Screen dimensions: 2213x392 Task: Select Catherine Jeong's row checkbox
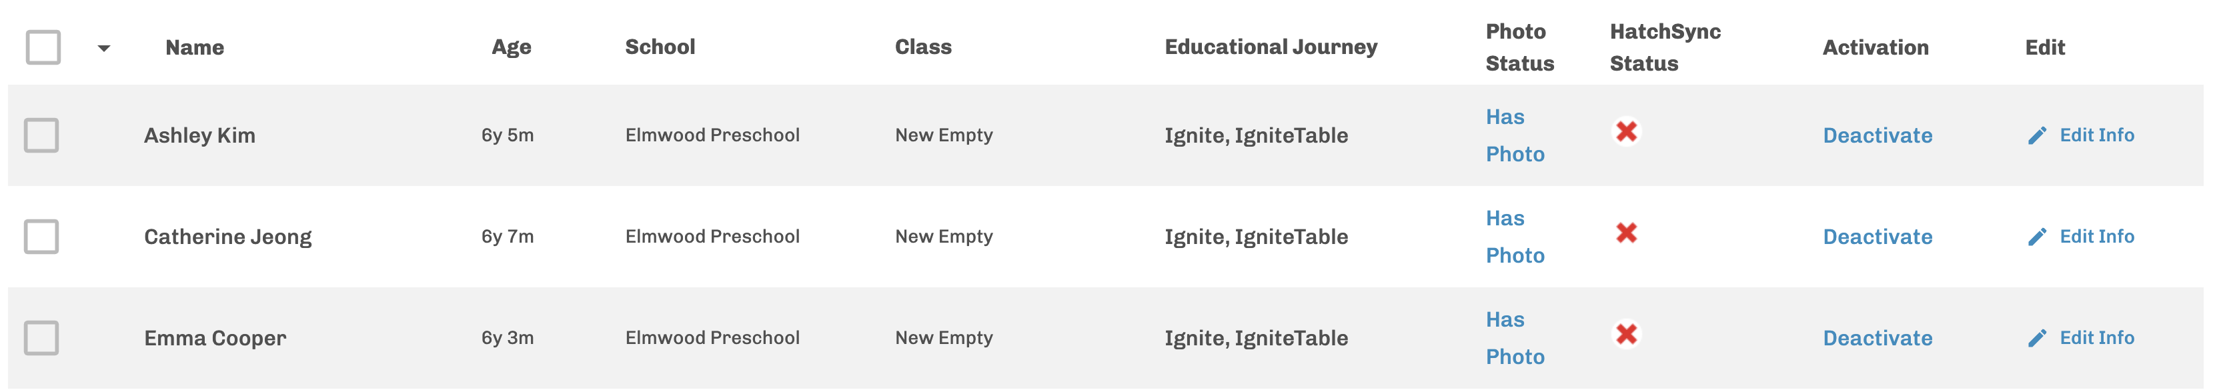point(41,237)
